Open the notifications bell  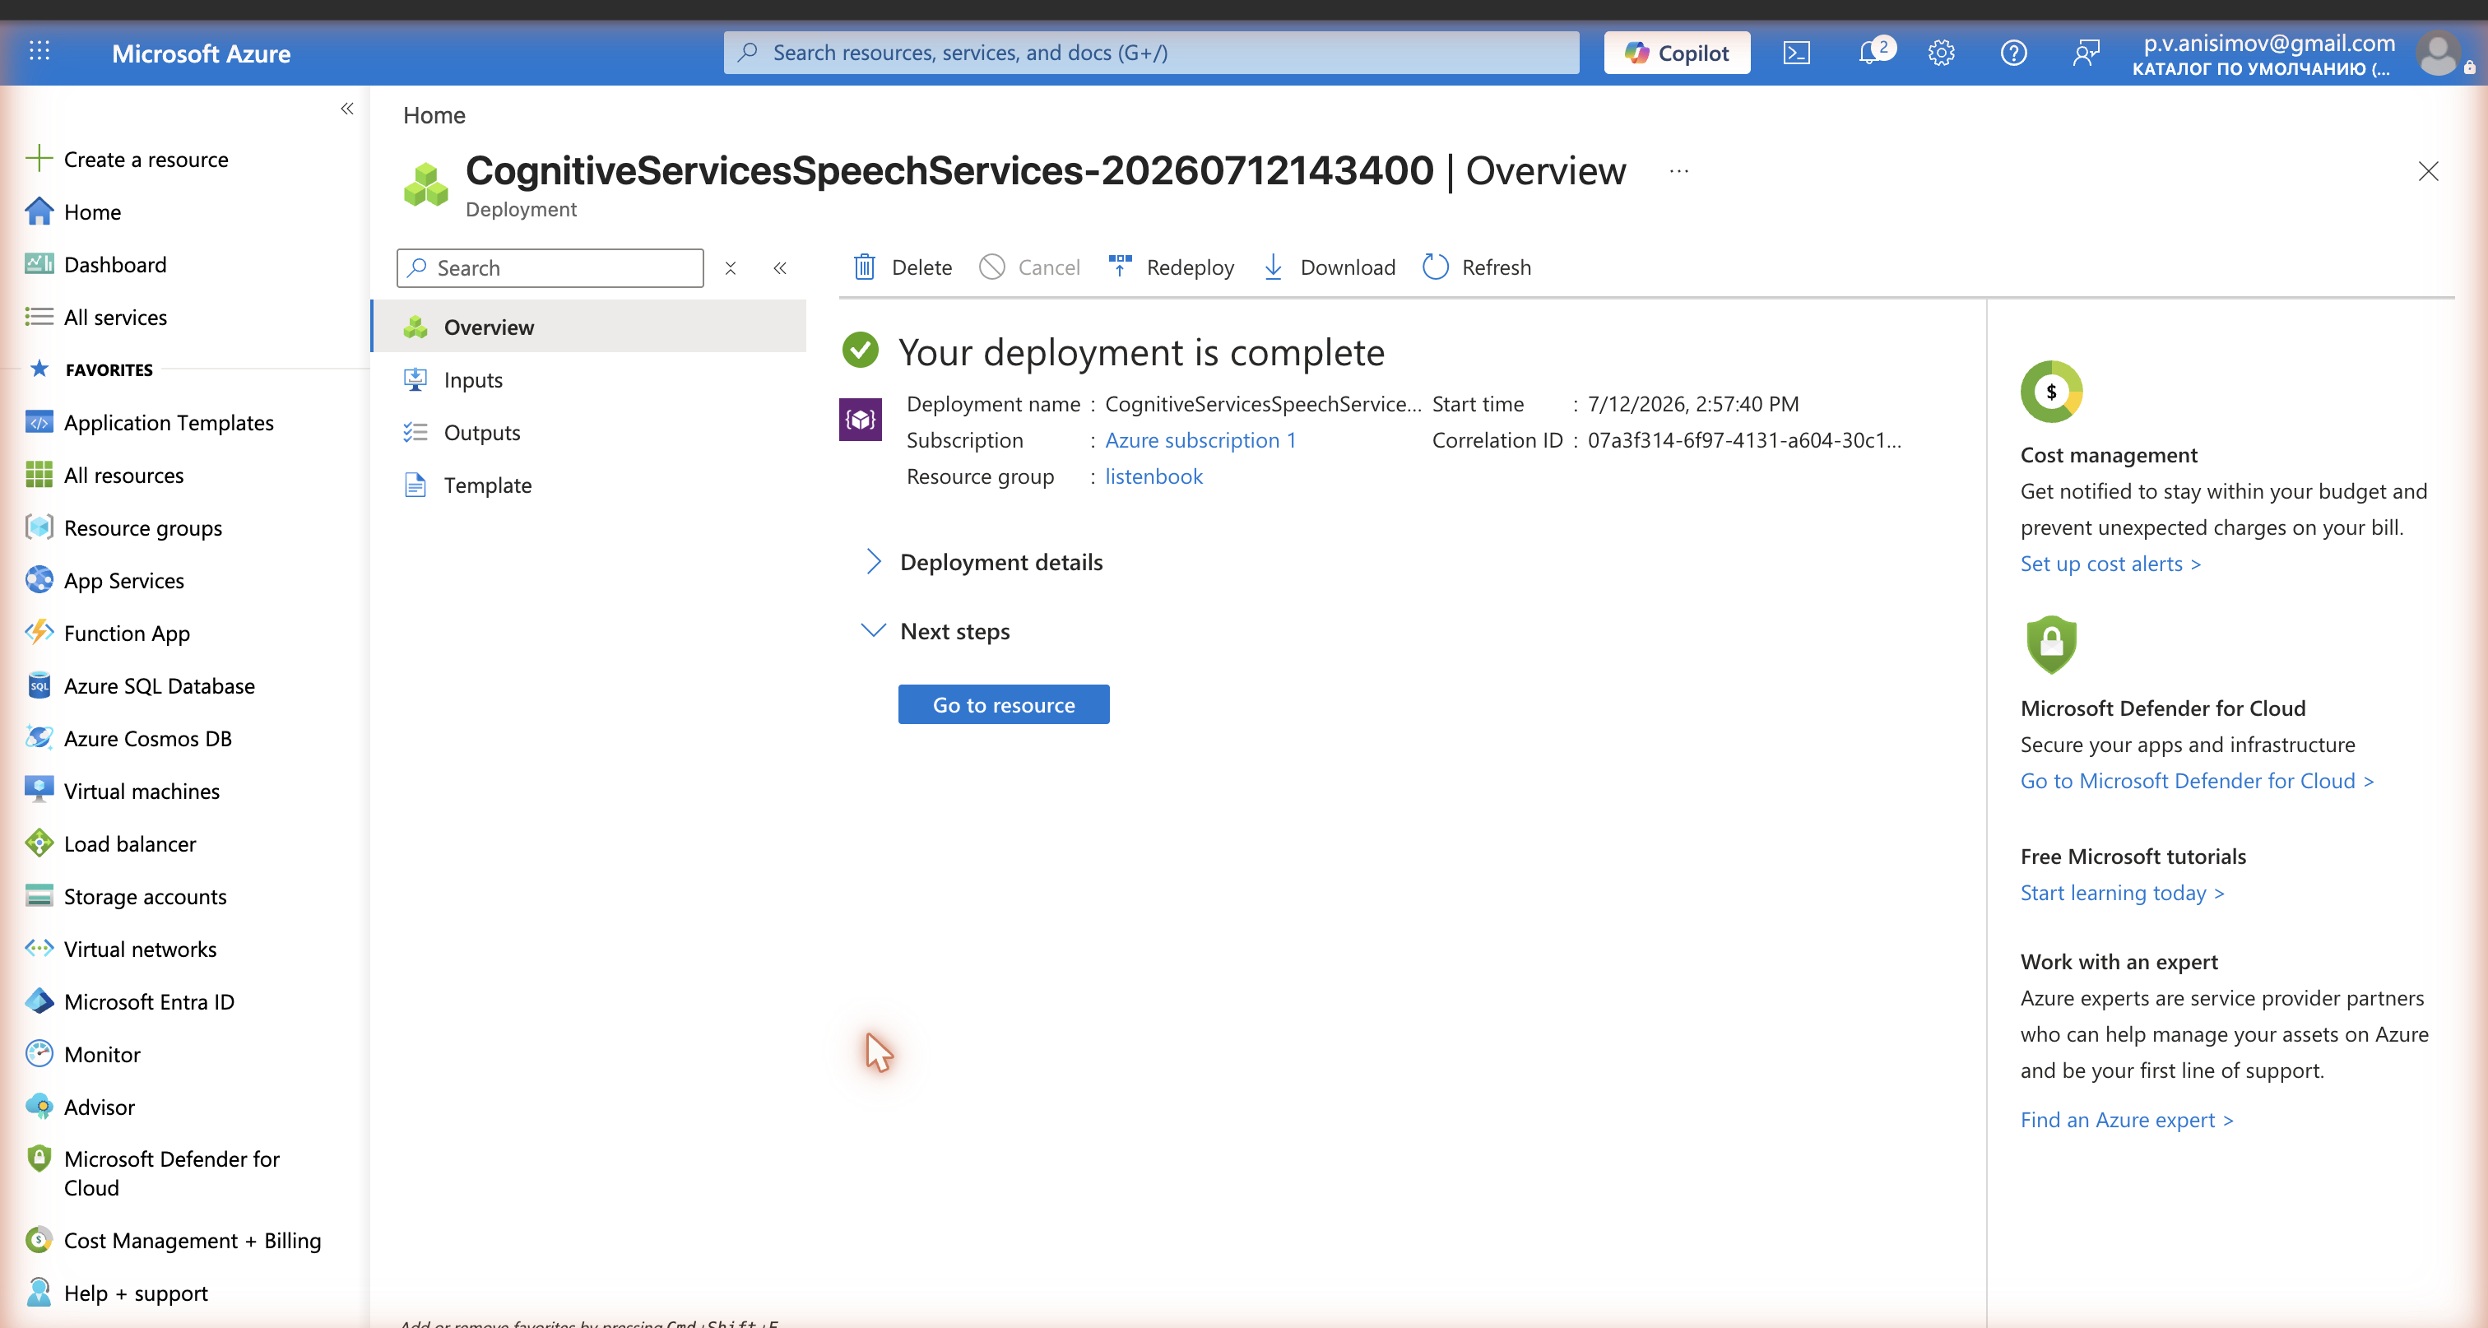pyautogui.click(x=1870, y=53)
